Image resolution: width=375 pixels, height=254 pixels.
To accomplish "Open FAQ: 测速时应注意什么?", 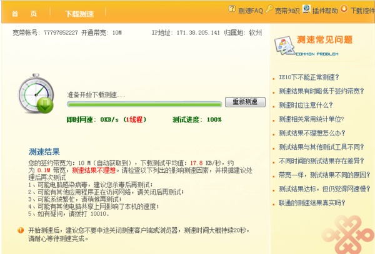I will (x=306, y=105).
